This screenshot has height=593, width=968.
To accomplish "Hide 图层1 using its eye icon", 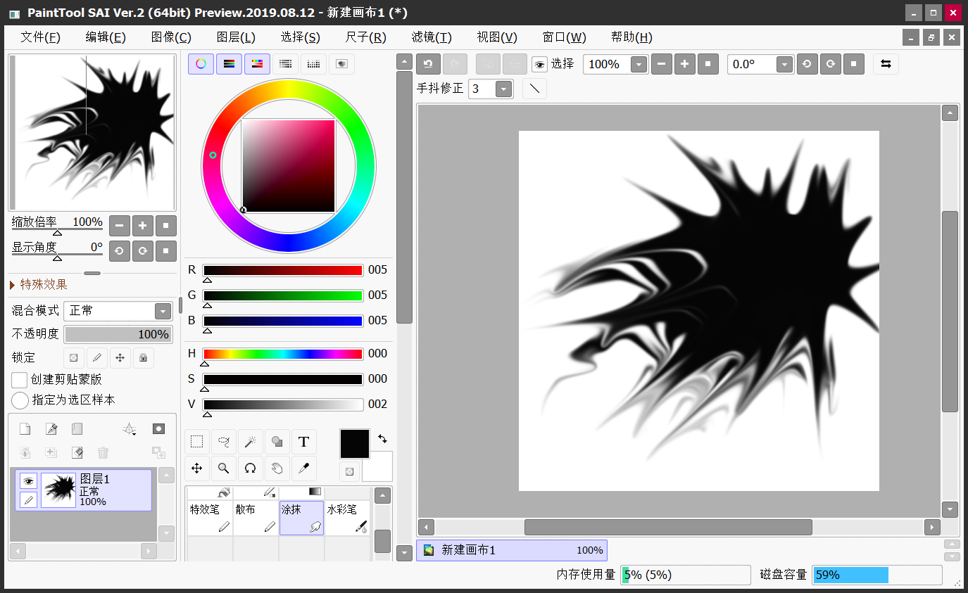I will (28, 480).
